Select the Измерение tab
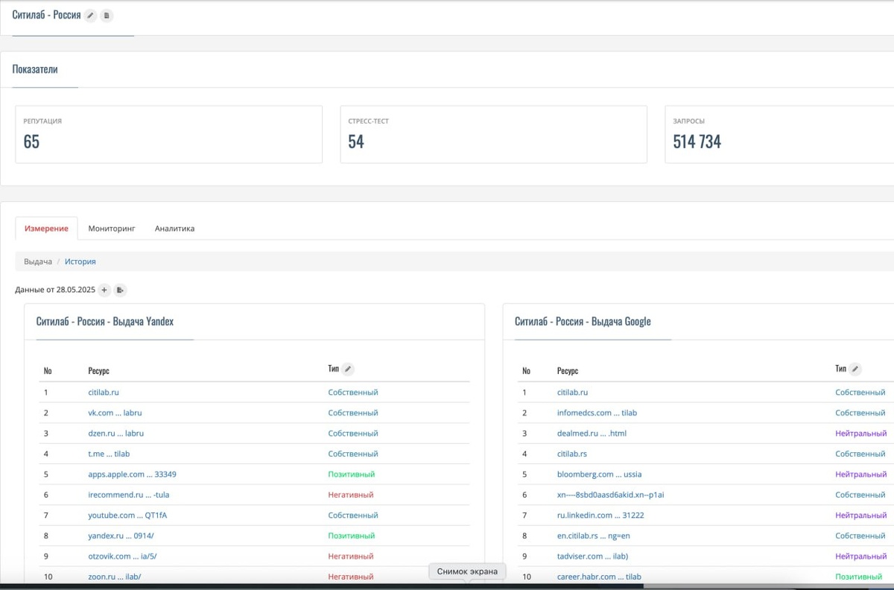Image resolution: width=894 pixels, height=590 pixels. point(46,229)
